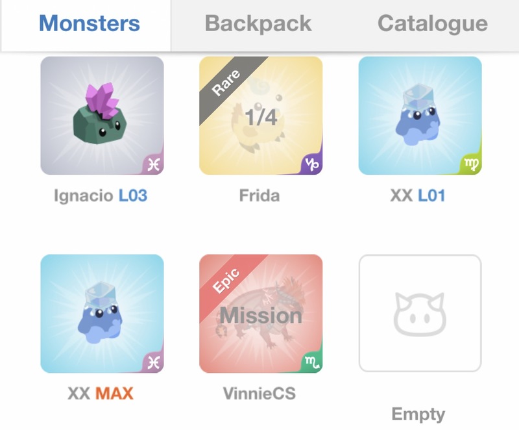
Task: Tap the 1/4 progress on Frida's card
Action: tap(261, 118)
